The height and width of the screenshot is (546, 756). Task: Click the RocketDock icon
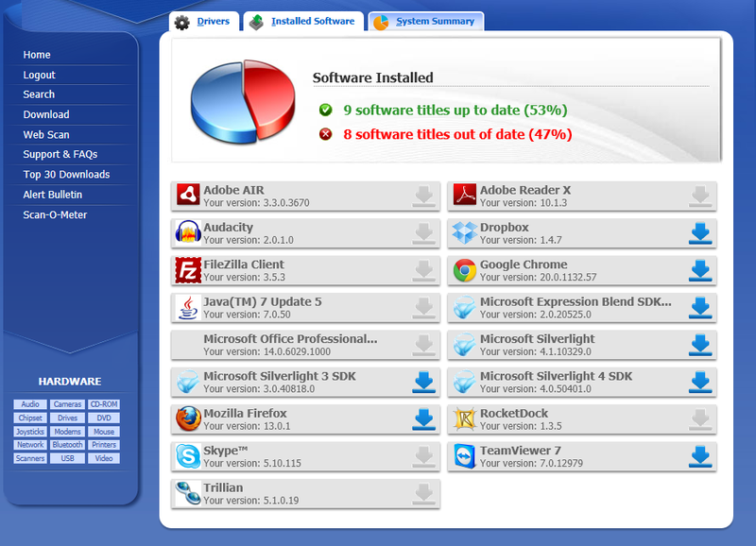point(465,418)
